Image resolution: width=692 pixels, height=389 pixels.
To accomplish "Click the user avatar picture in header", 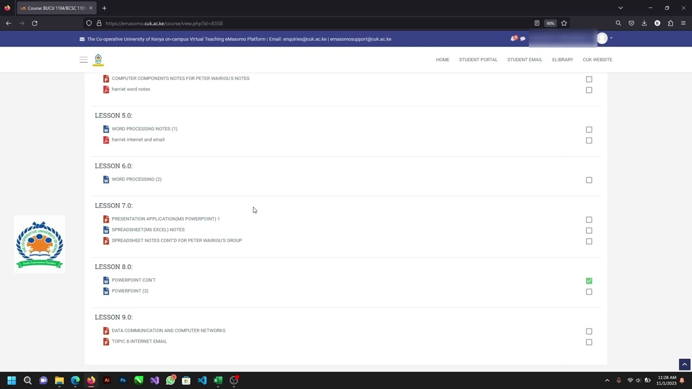I will pos(602,38).
